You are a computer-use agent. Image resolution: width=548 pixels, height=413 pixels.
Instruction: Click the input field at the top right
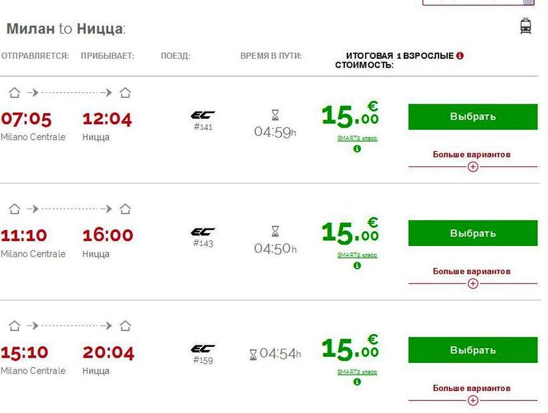coord(478,2)
